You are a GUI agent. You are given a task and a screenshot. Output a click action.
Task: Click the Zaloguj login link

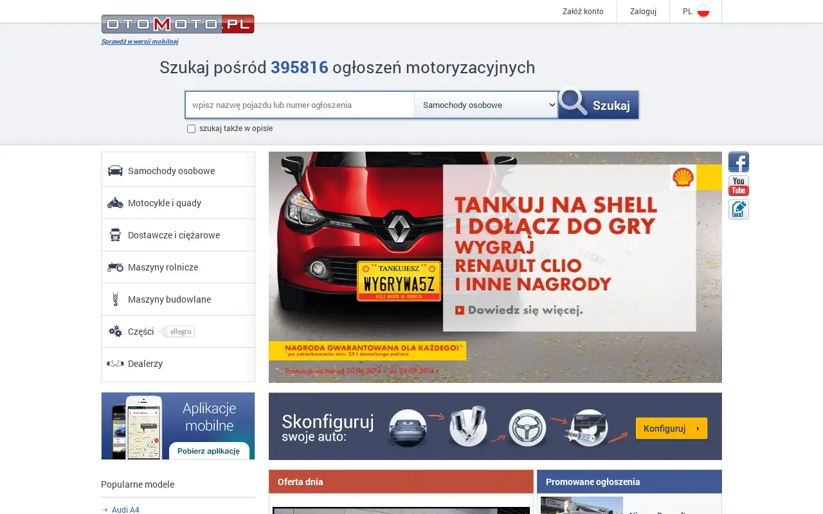point(643,12)
